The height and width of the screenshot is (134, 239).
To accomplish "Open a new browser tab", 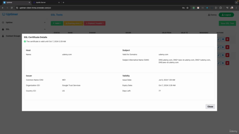I will pyautogui.click(x=63, y=3).
